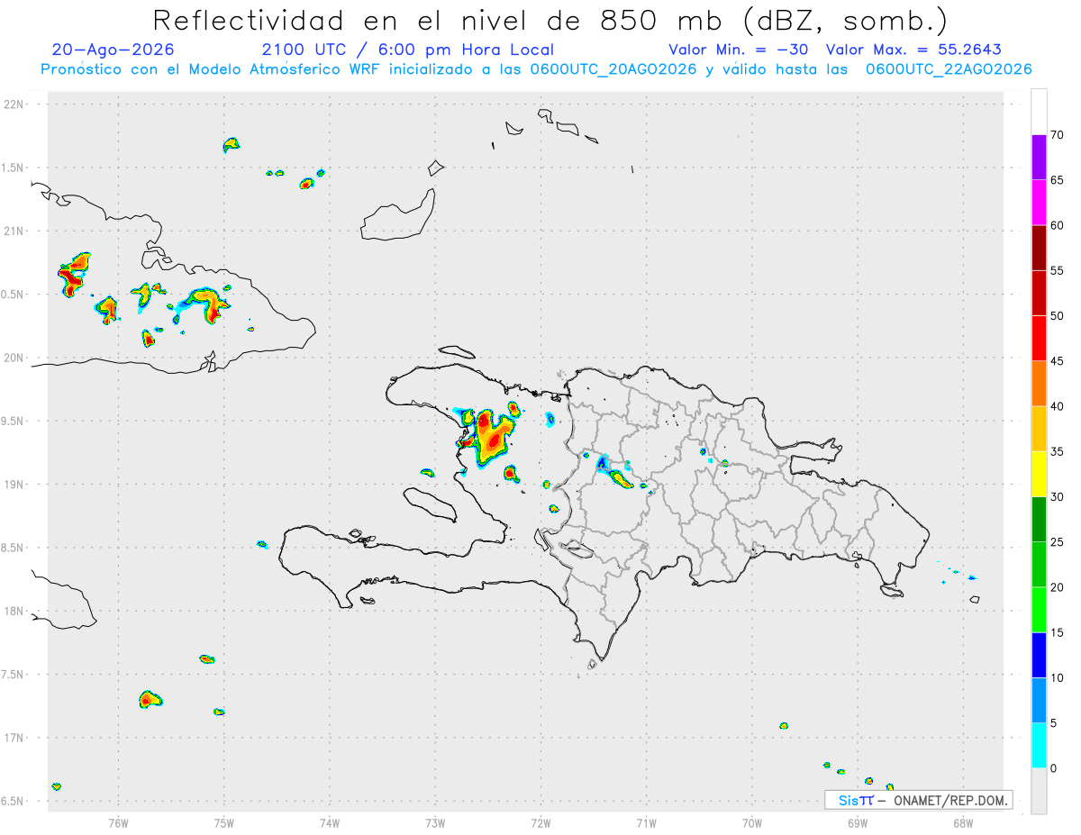Image resolution: width=1081 pixels, height=835 pixels.
Task: Click the '60' value on the color scale
Action: tap(1057, 225)
